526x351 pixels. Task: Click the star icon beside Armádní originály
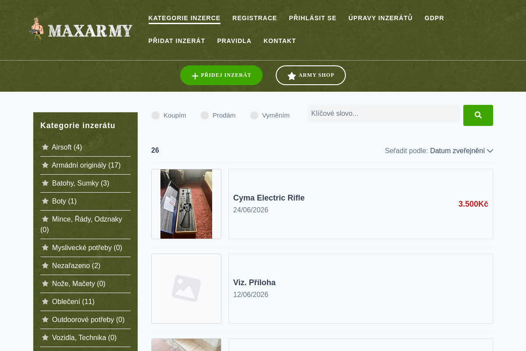(x=45, y=165)
